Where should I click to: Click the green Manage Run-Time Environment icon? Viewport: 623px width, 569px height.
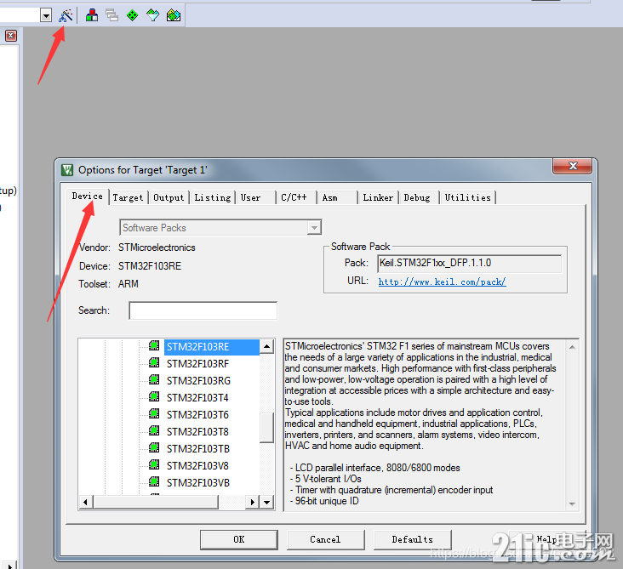point(132,15)
